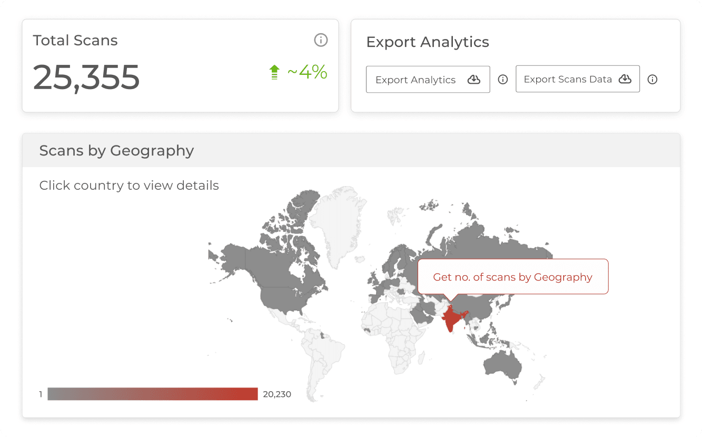Click cloud download icon inside Export Analytics button
The width and height of the screenshot is (702, 437).
pos(474,80)
